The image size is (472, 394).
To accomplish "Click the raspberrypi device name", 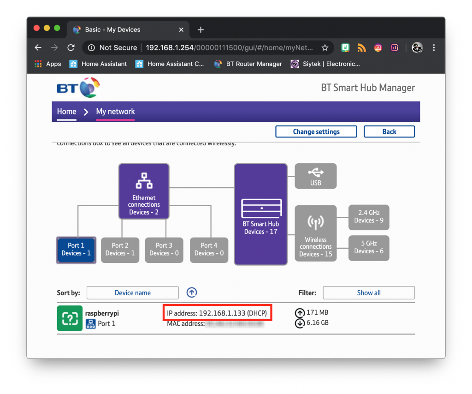I will click(102, 313).
